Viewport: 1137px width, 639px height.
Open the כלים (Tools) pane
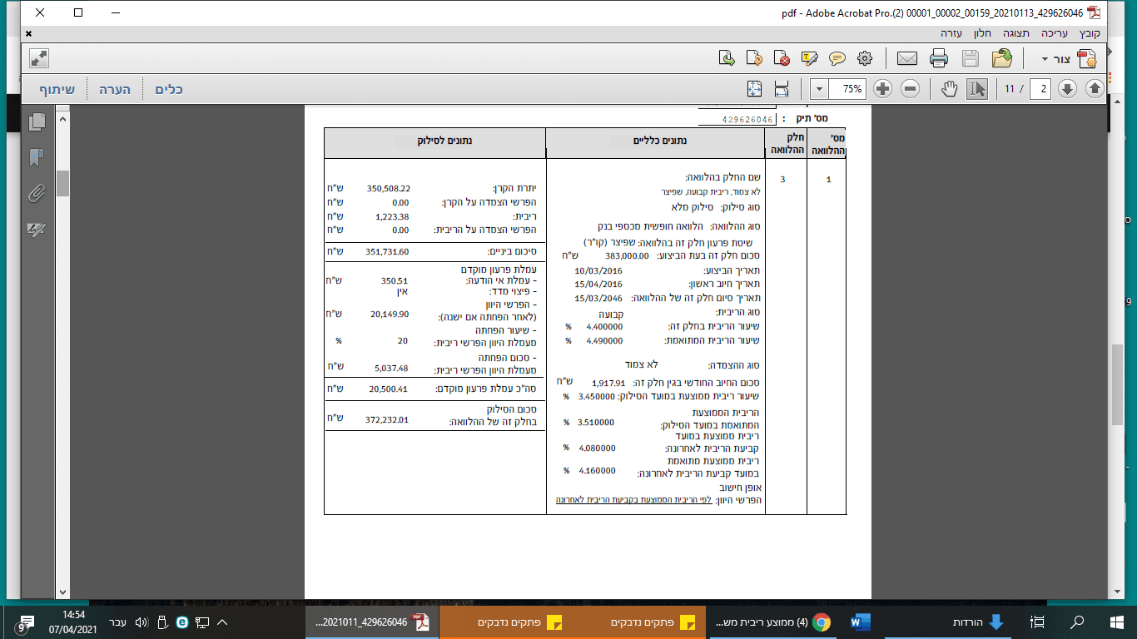click(x=169, y=89)
